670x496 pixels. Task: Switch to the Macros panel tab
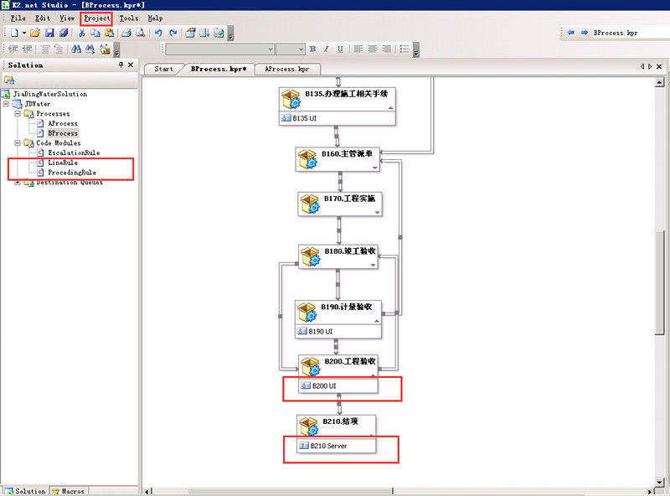(x=69, y=491)
